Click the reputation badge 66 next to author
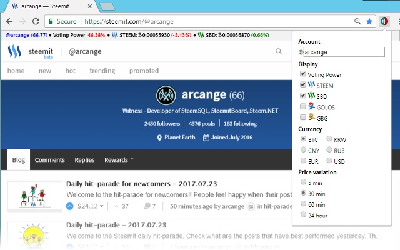The width and height of the screenshot is (400, 250). pyautogui.click(x=251, y=207)
